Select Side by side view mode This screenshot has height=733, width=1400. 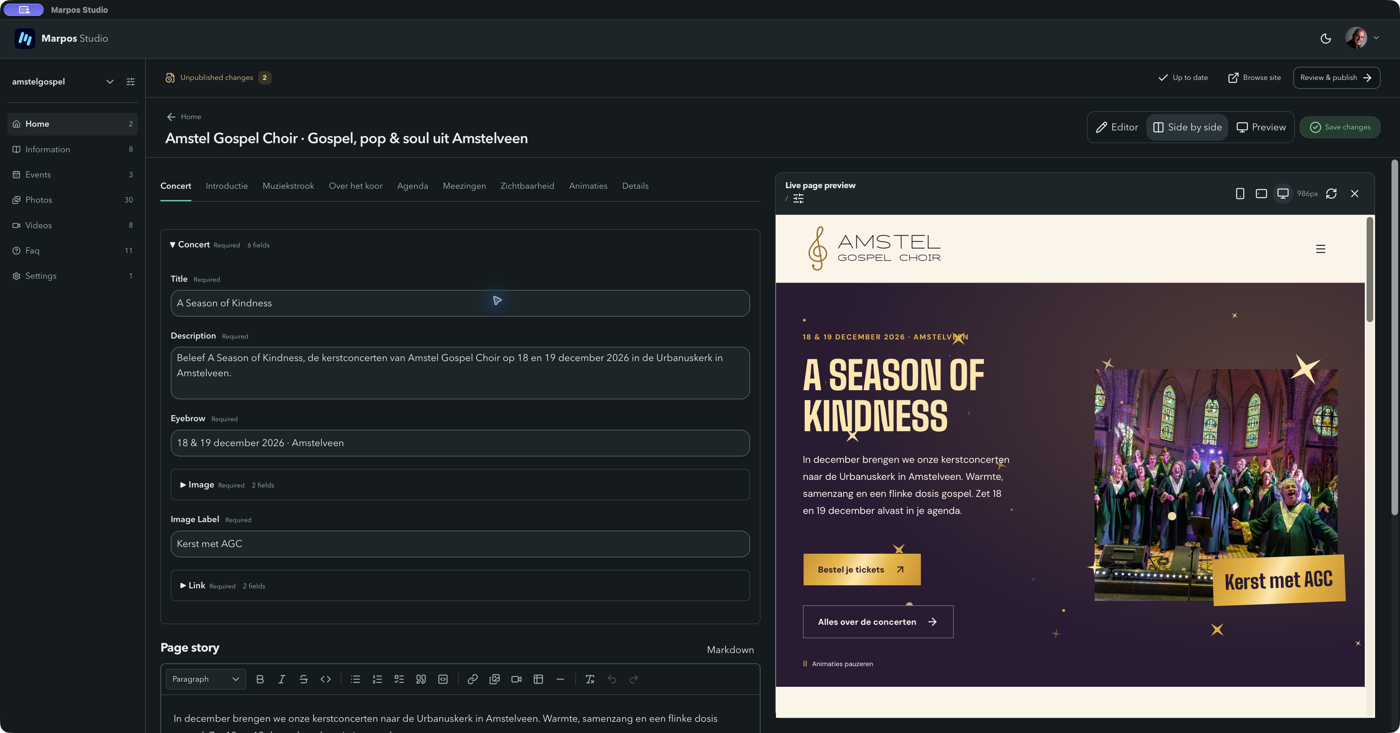tap(1187, 127)
